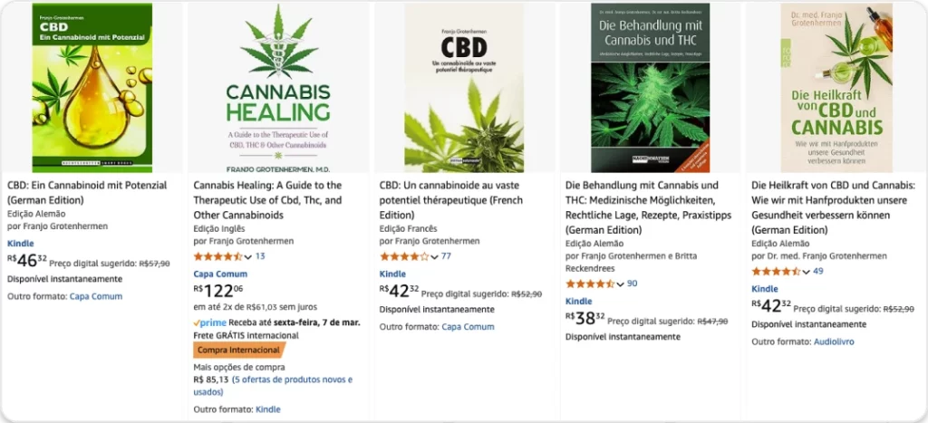Click the prime logo under Cannabis Healing
Screen dimensions: 928x423
point(210,323)
